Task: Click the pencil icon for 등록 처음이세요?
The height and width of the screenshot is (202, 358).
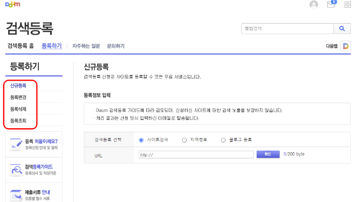Action: [x=16, y=144]
